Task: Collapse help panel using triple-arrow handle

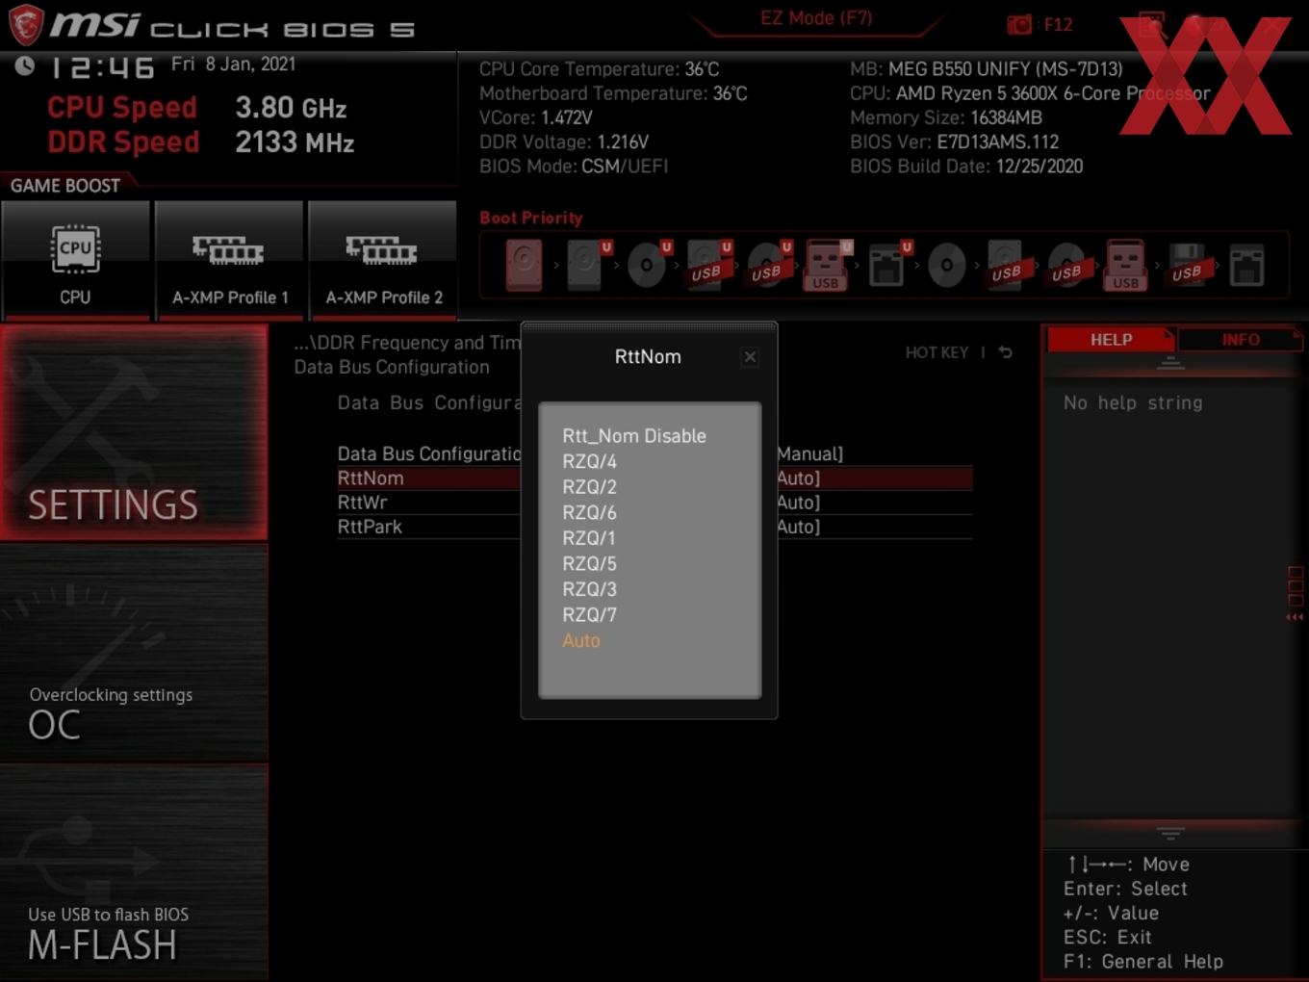Action: click(x=1295, y=617)
